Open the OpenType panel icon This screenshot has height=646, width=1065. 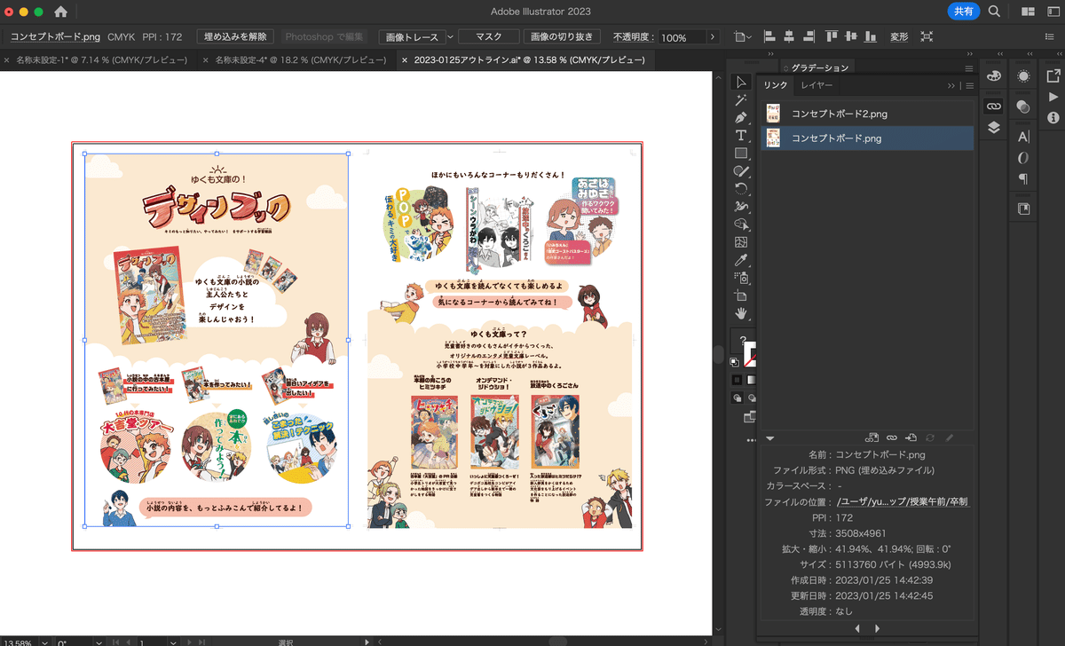pyautogui.click(x=1023, y=158)
